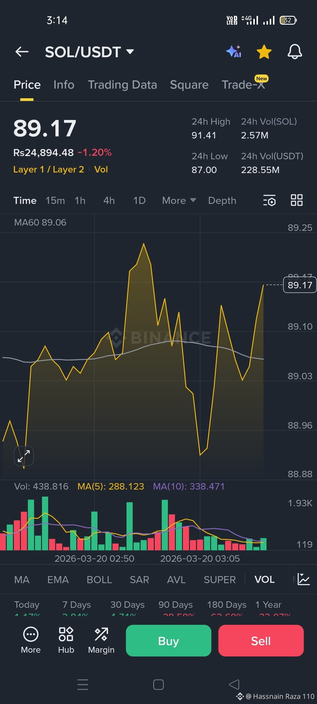Viewport: 317px width, 704px height.
Task: Open the Hub icon
Action: pos(66,641)
